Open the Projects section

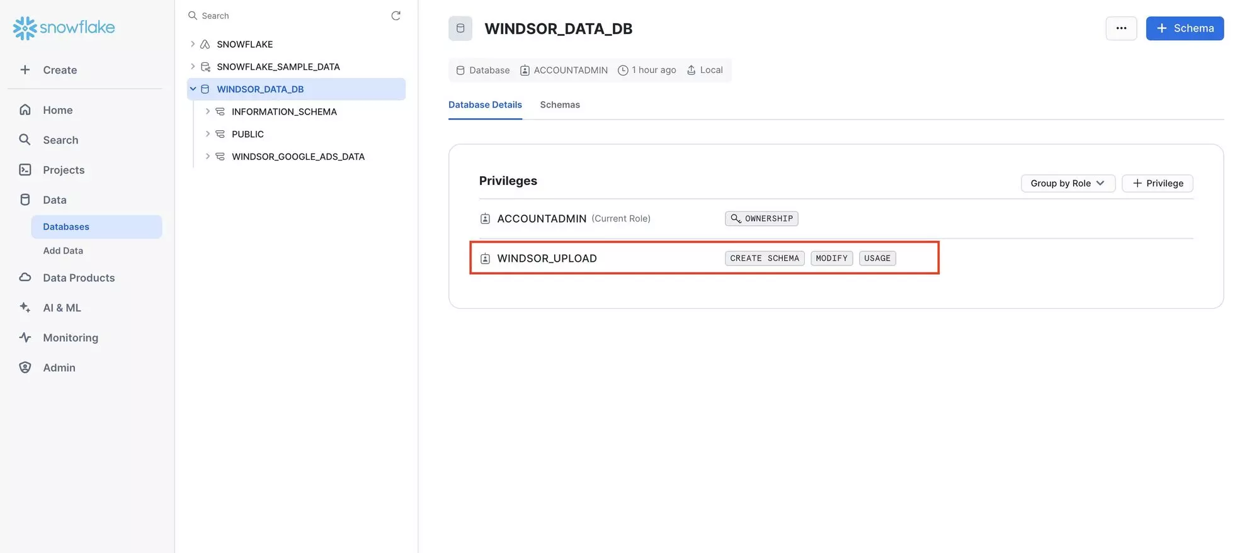[x=64, y=170]
